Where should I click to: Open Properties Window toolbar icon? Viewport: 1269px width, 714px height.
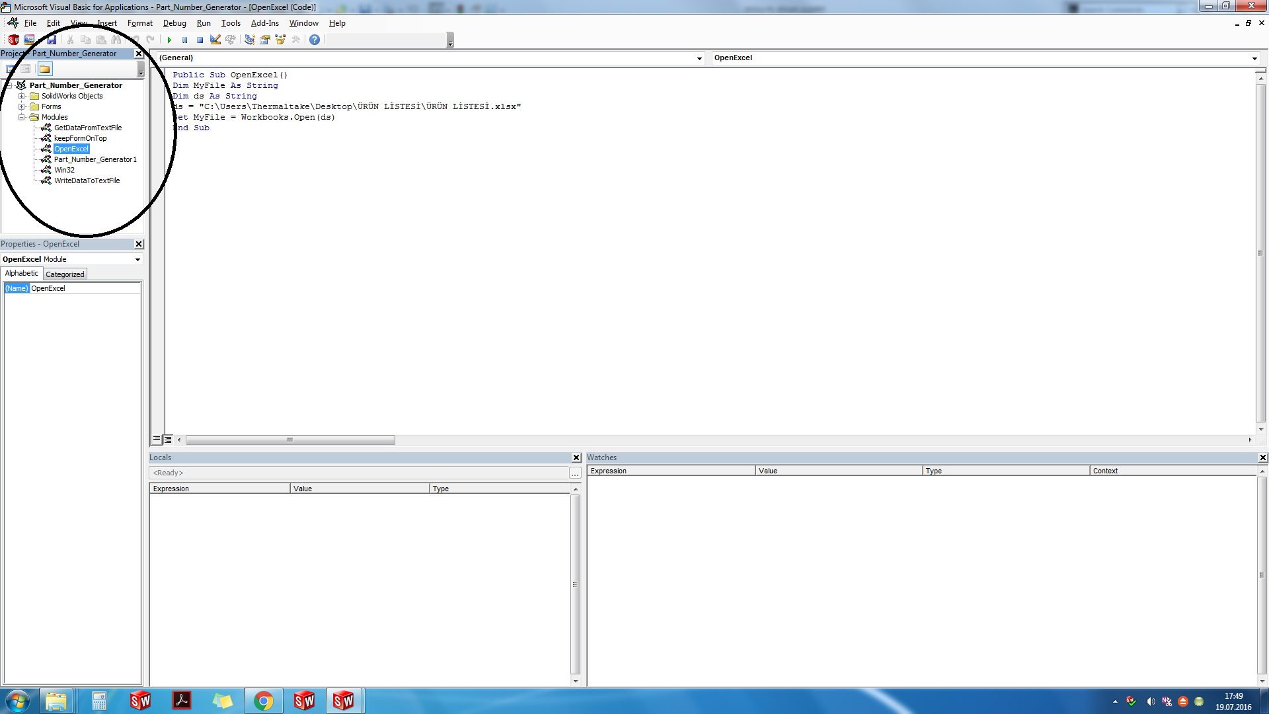tap(265, 40)
